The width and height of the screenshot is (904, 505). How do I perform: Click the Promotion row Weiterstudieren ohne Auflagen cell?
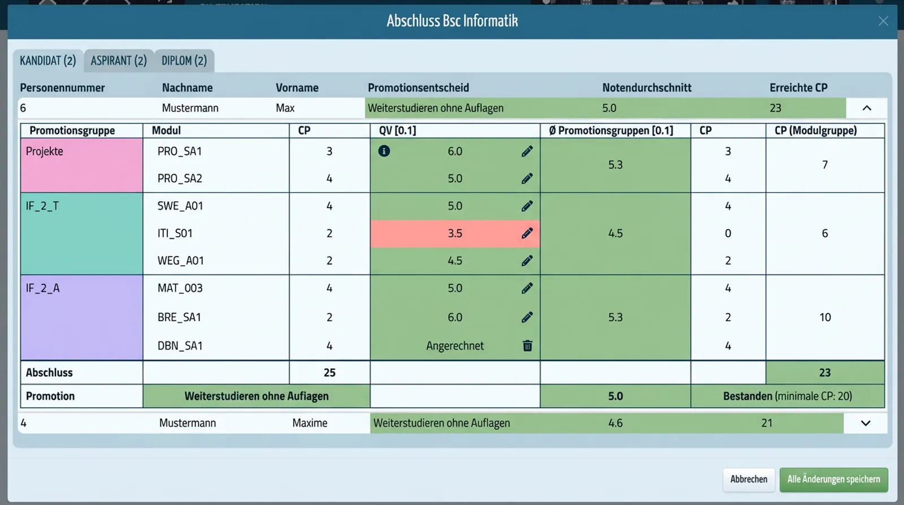pos(257,396)
